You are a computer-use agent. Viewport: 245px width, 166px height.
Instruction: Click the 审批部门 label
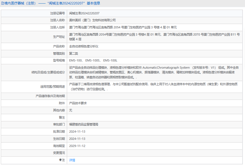point(59,124)
